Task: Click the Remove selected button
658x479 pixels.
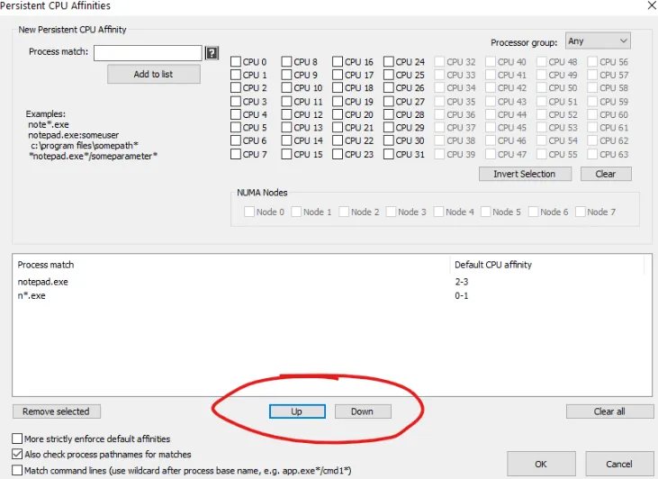Action: click(x=56, y=411)
